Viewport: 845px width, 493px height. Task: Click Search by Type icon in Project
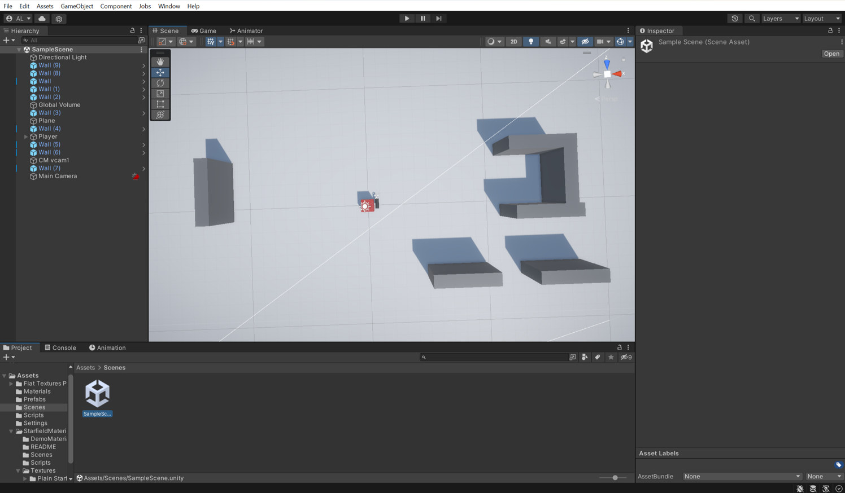click(x=585, y=357)
